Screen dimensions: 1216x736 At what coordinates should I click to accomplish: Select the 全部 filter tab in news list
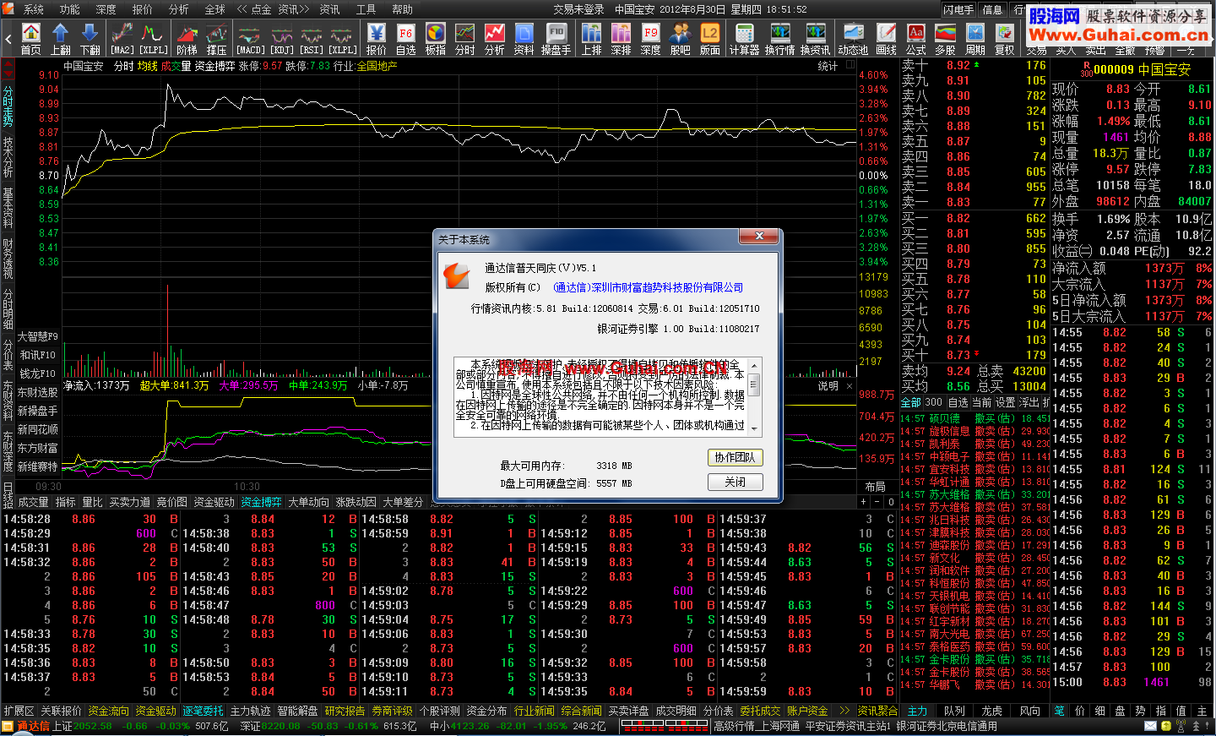point(911,402)
